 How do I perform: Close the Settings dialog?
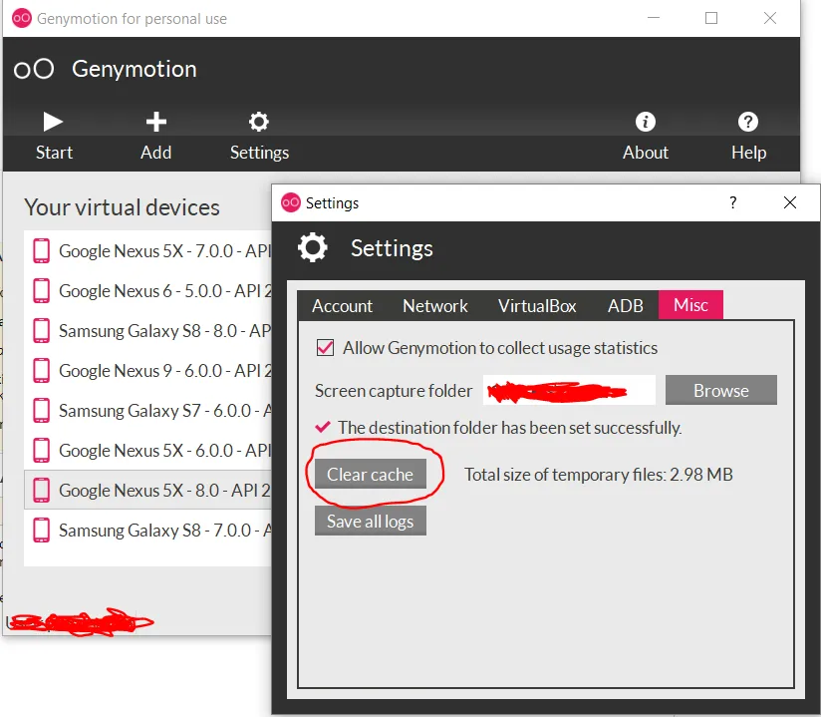(789, 202)
